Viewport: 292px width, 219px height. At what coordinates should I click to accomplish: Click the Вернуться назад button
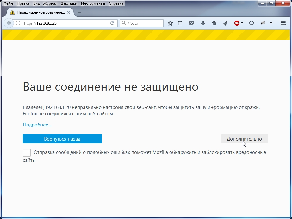click(x=62, y=139)
